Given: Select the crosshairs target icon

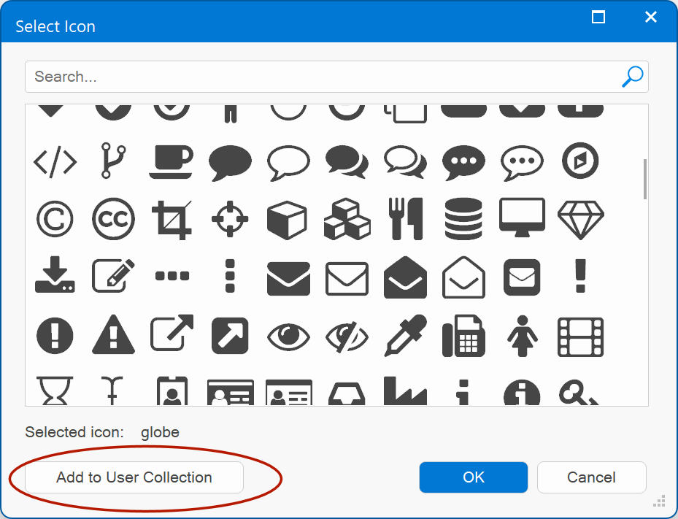Looking at the screenshot, I should click(x=230, y=218).
